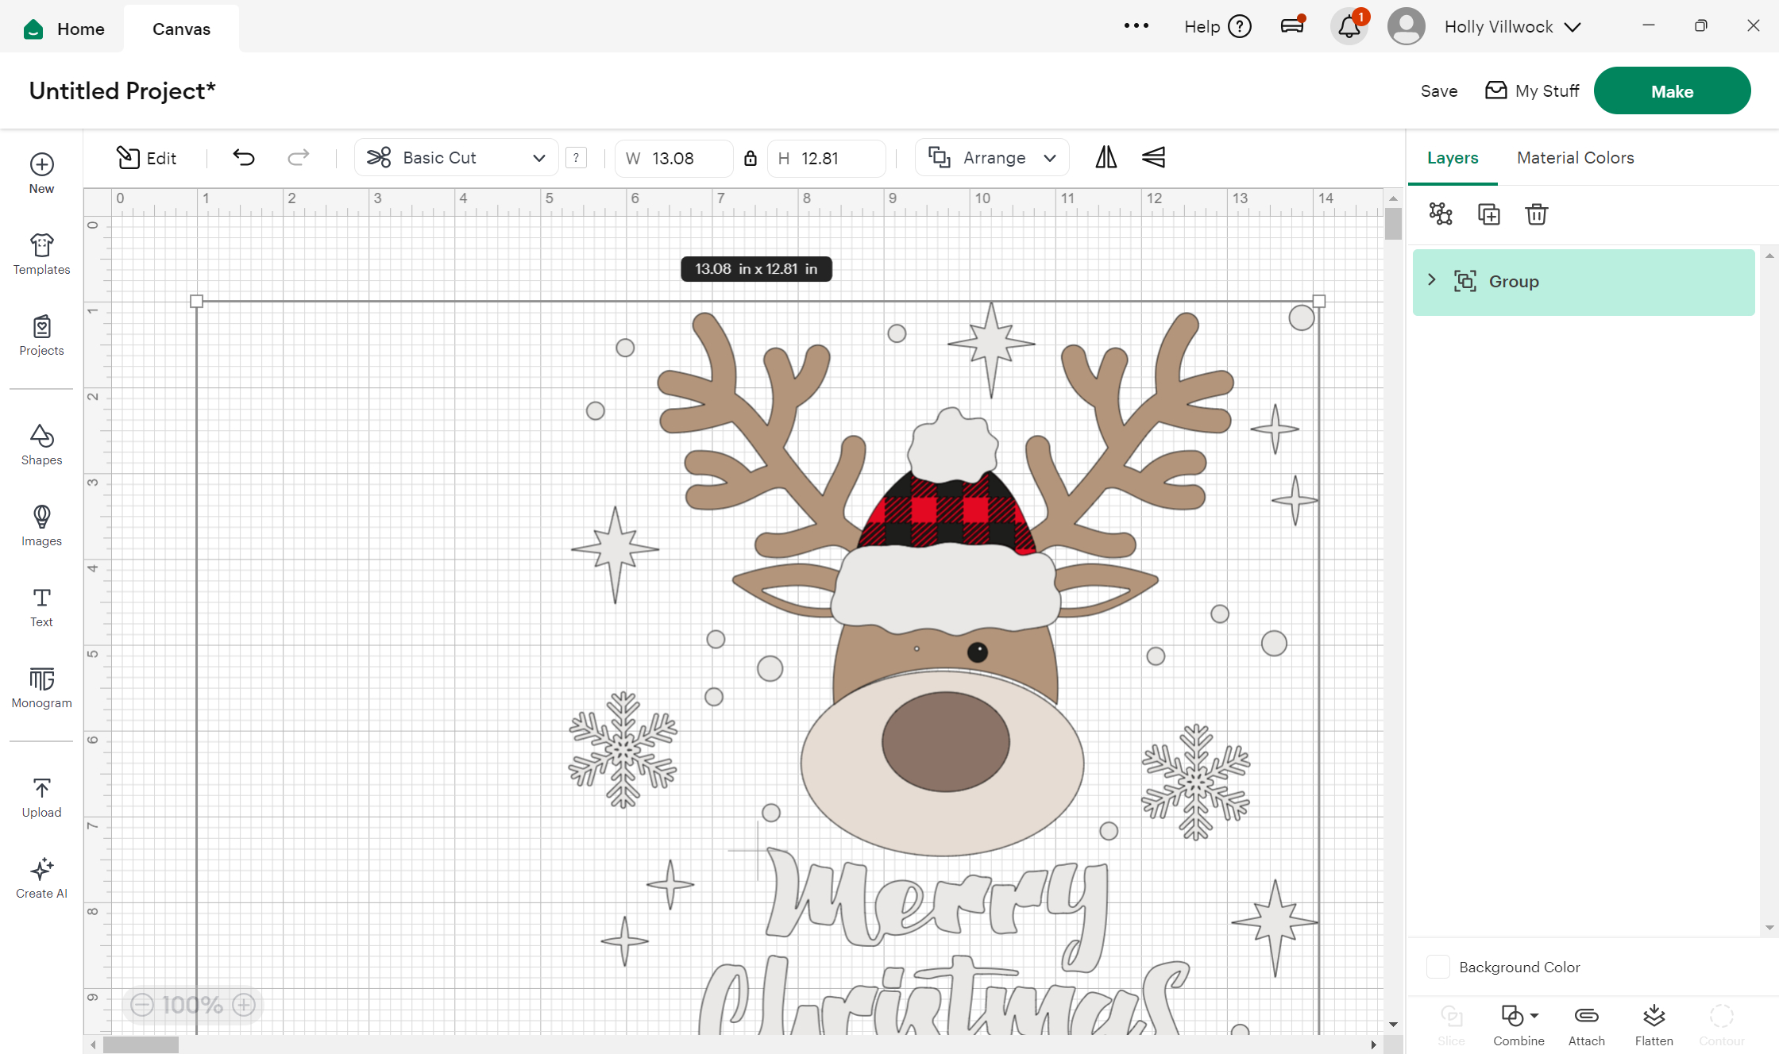Open the Templates panel
The height and width of the screenshot is (1054, 1779).
coord(41,254)
